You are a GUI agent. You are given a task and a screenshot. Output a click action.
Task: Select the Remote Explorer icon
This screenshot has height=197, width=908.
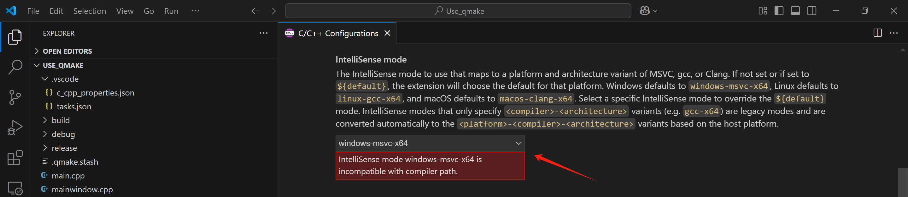15,188
